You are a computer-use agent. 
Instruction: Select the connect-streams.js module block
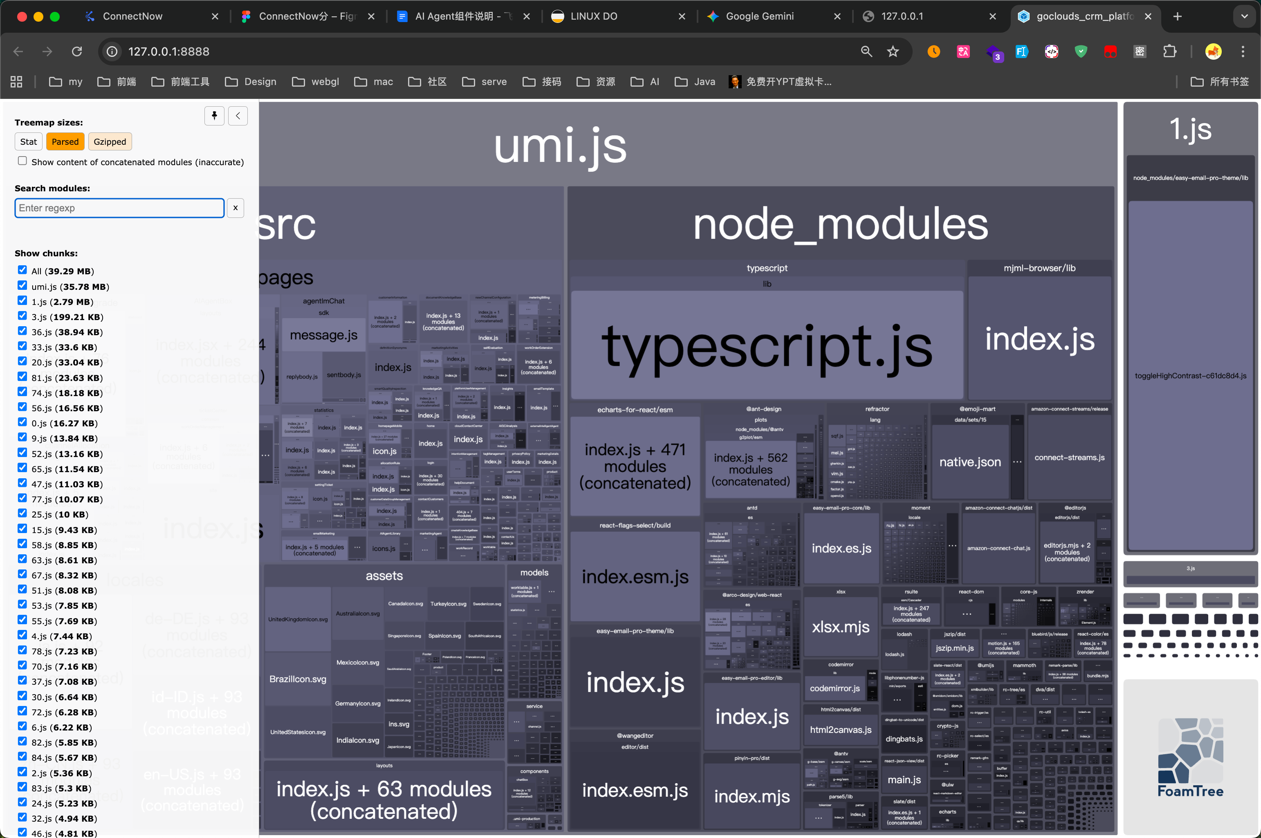1070,457
